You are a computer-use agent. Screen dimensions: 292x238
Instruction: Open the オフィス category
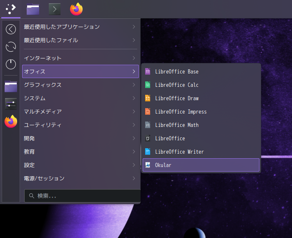[81, 71]
